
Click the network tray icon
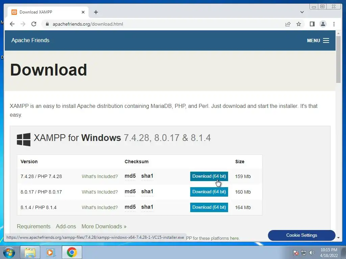tap(304, 253)
